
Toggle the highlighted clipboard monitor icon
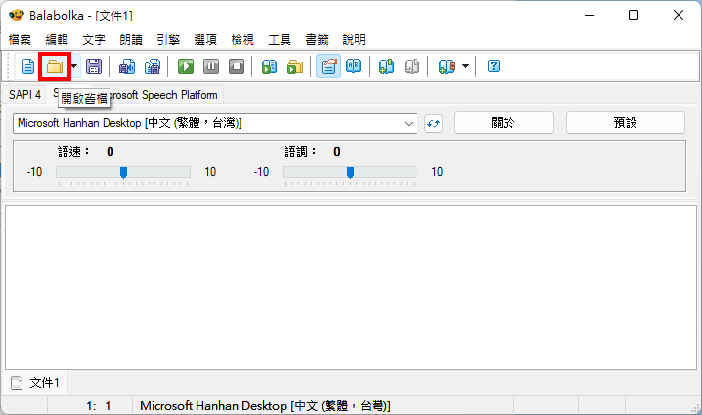[x=329, y=66]
